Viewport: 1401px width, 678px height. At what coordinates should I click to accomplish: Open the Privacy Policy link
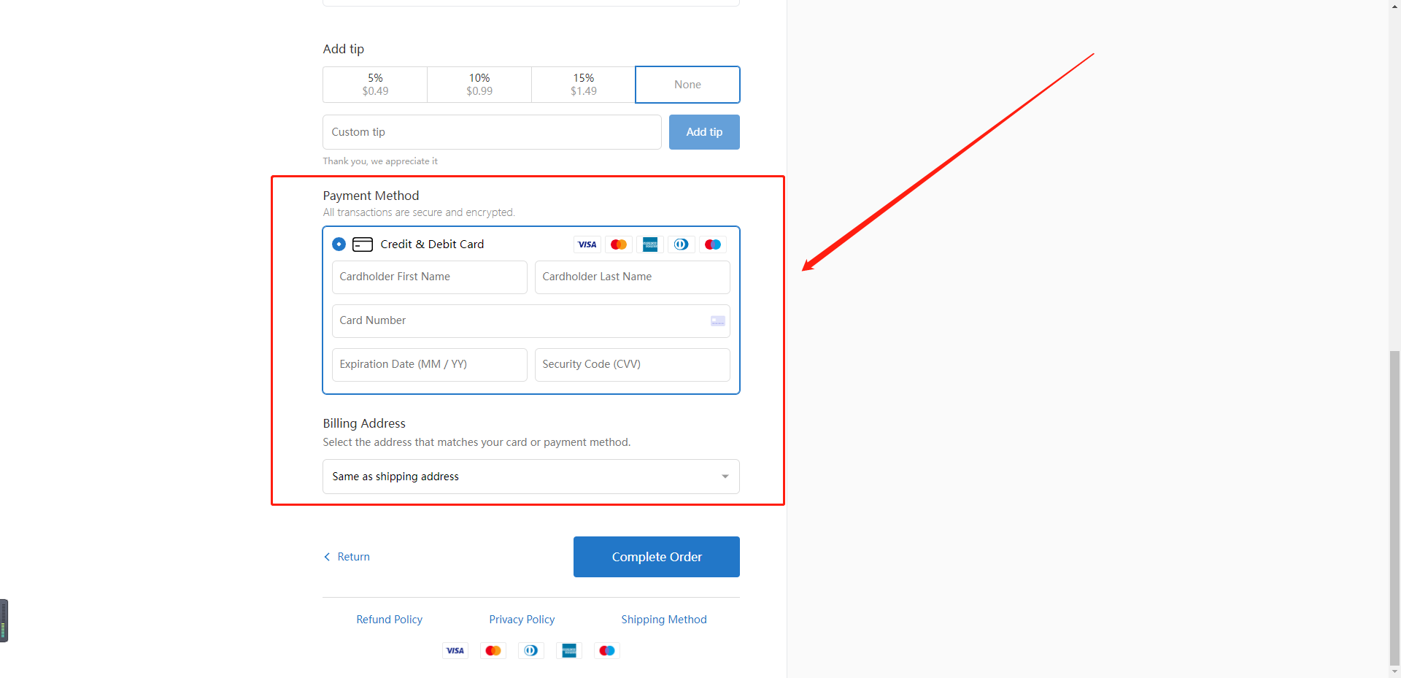[x=522, y=620]
